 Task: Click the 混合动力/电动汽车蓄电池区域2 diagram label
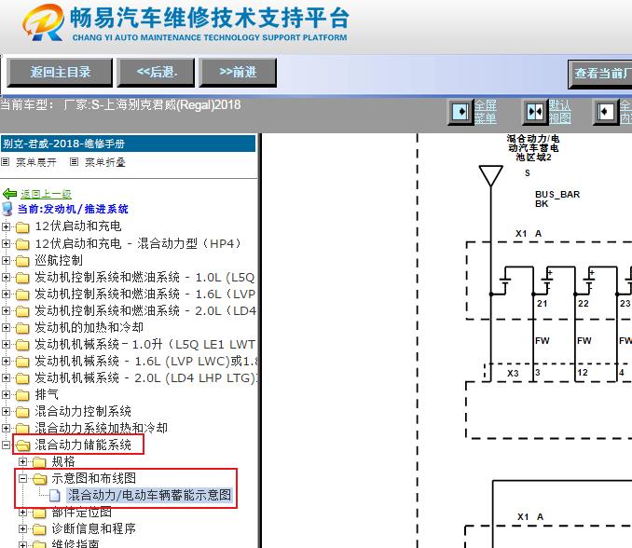click(x=533, y=148)
